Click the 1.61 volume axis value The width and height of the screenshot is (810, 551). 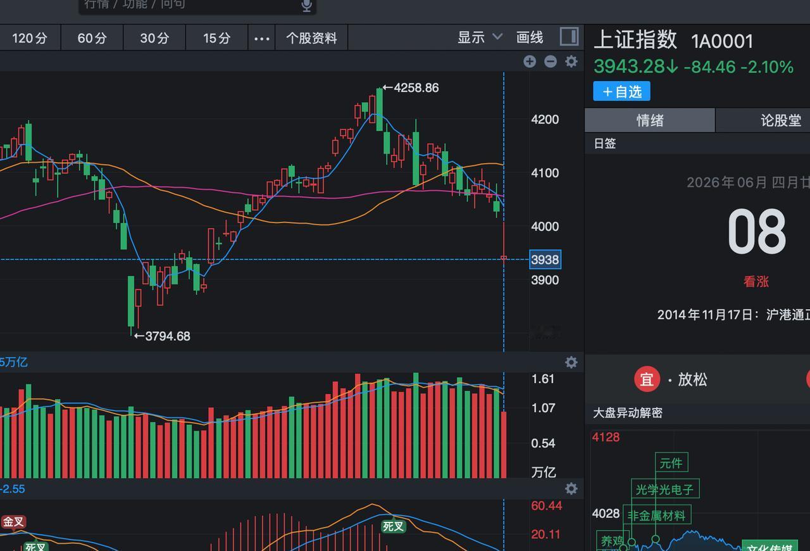[543, 379]
